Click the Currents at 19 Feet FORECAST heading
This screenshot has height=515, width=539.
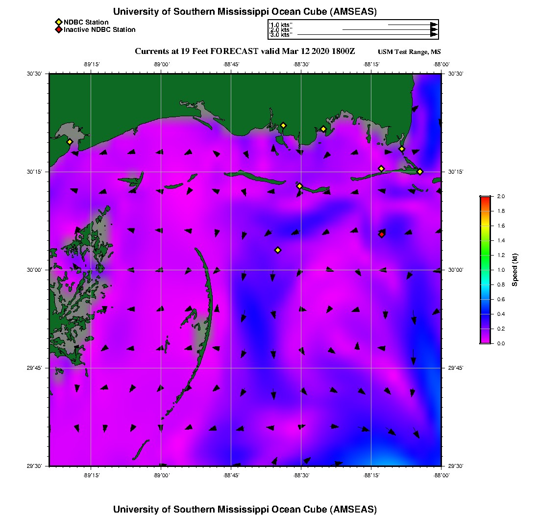point(245,51)
